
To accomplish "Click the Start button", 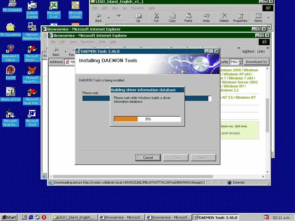I will pyautogui.click(x=9, y=218).
